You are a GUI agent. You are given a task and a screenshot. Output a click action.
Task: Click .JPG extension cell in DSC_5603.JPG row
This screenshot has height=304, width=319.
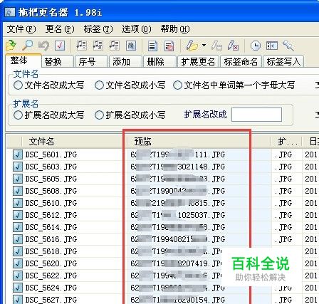click(x=283, y=167)
